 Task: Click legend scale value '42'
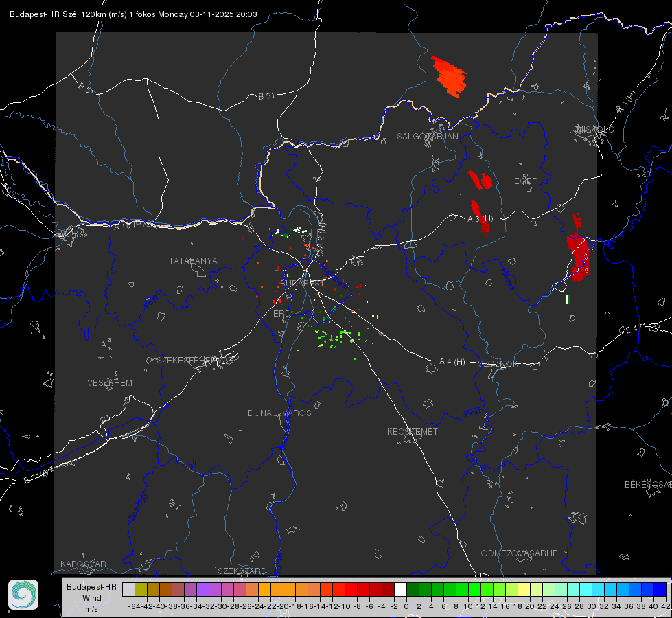click(665, 606)
